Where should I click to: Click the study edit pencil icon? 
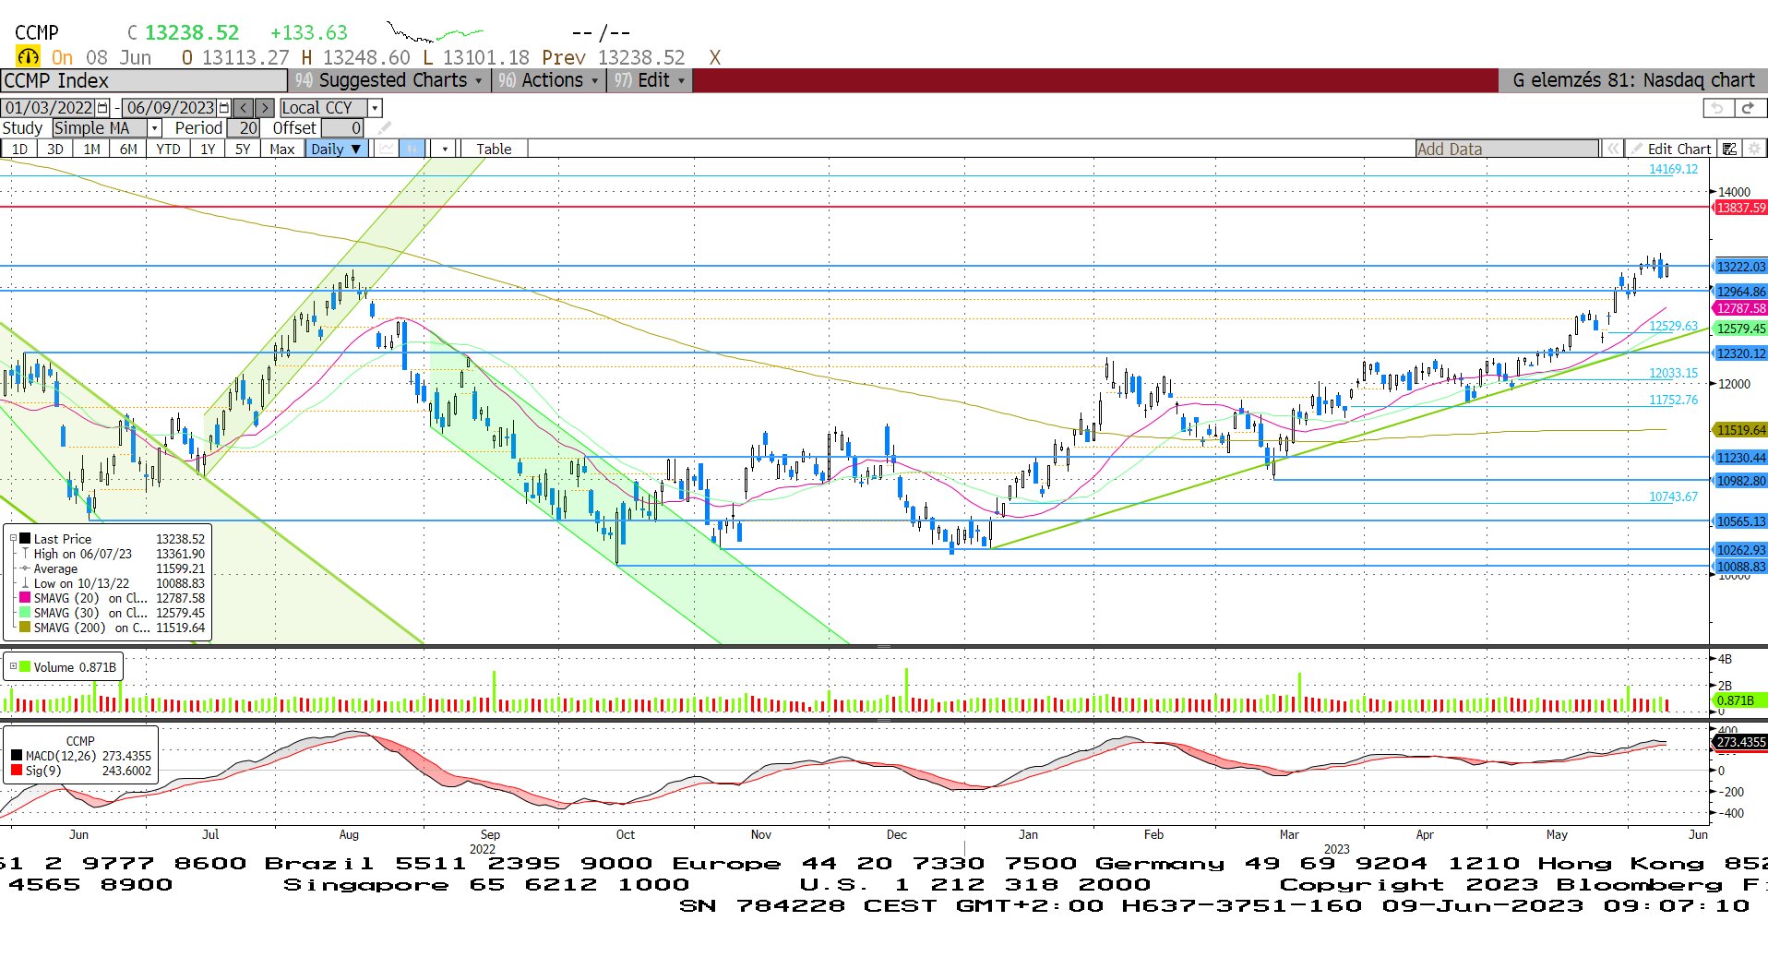(x=385, y=128)
